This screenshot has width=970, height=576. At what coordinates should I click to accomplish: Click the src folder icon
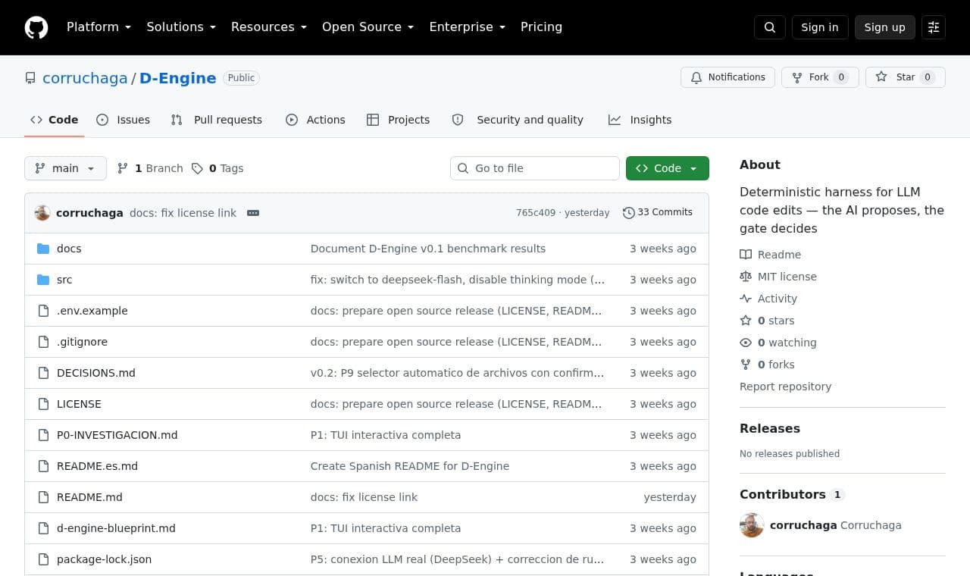pos(43,280)
